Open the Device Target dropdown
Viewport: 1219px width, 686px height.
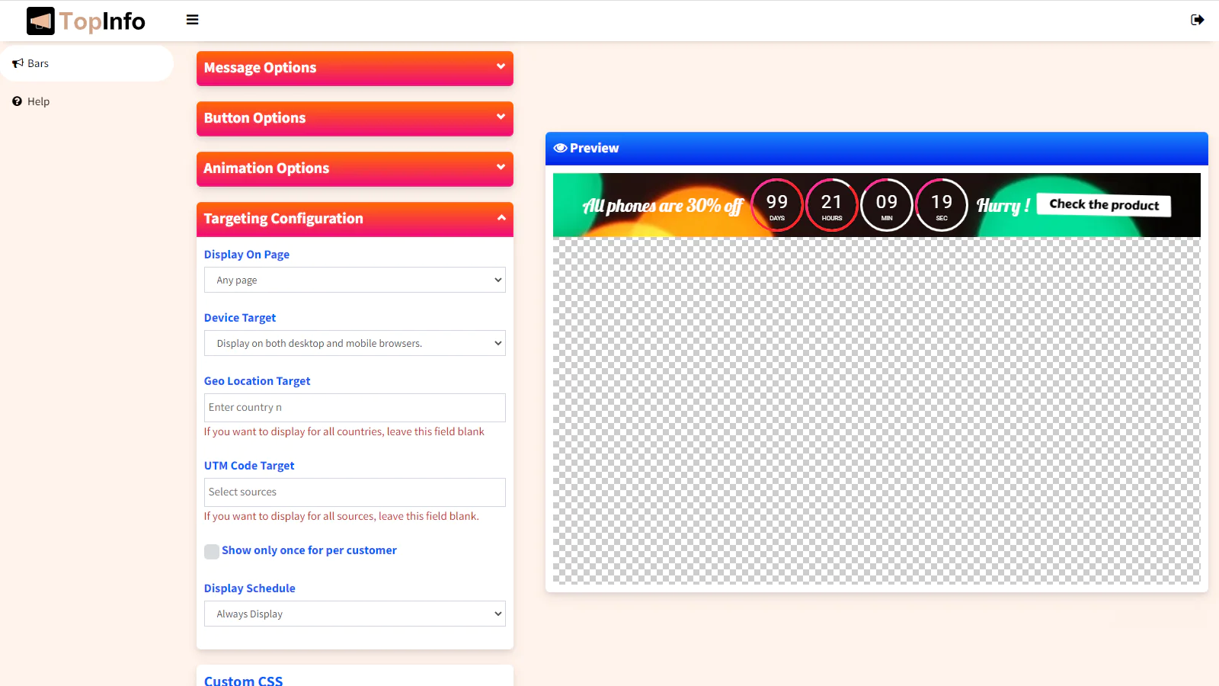pos(354,343)
